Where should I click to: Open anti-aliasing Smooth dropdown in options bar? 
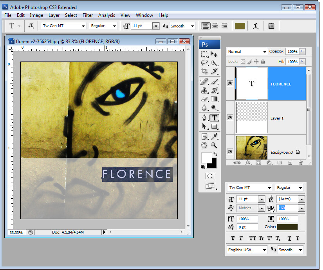click(192, 26)
